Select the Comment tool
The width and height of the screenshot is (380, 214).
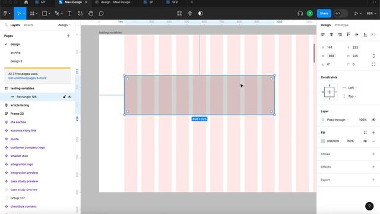coord(102,13)
